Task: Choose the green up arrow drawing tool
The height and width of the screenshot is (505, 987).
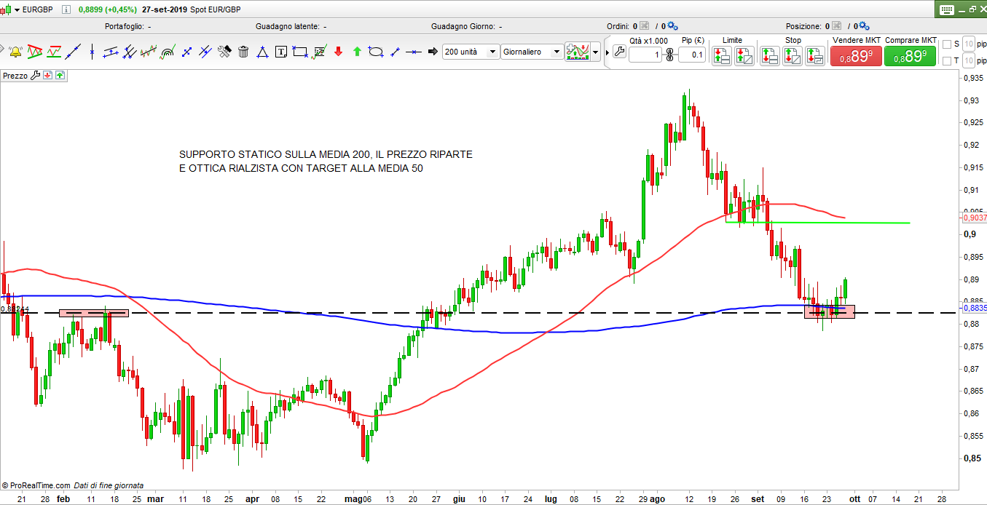Action: 357,52
